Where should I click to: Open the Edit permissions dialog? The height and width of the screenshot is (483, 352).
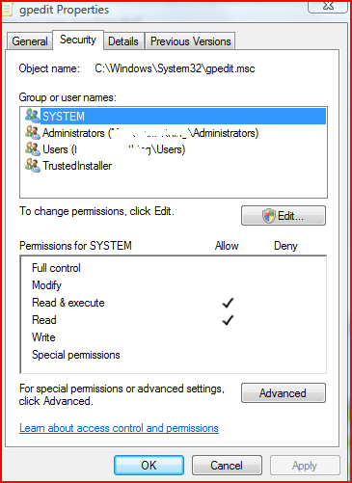(284, 215)
